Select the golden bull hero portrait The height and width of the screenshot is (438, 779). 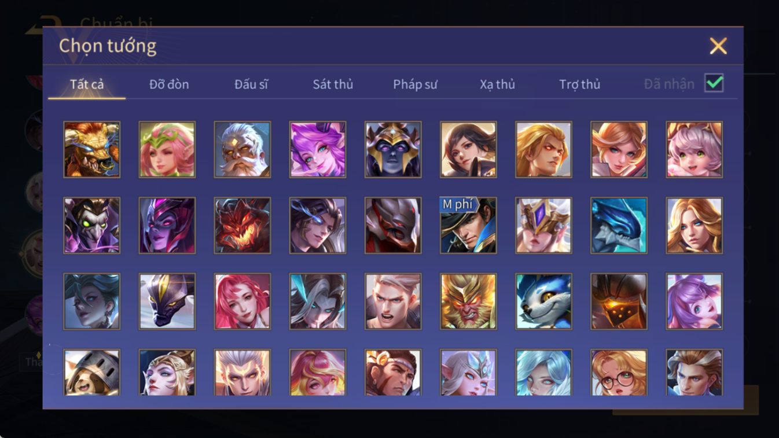pos(92,149)
